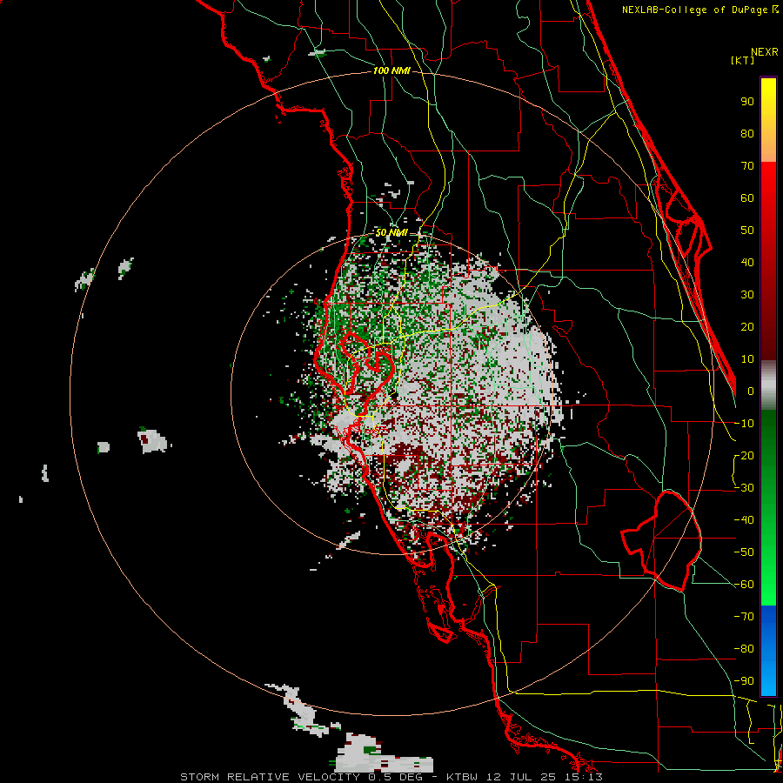The image size is (783, 783).
Task: Select the 90 knot value on velocity scale
Action: [x=747, y=102]
